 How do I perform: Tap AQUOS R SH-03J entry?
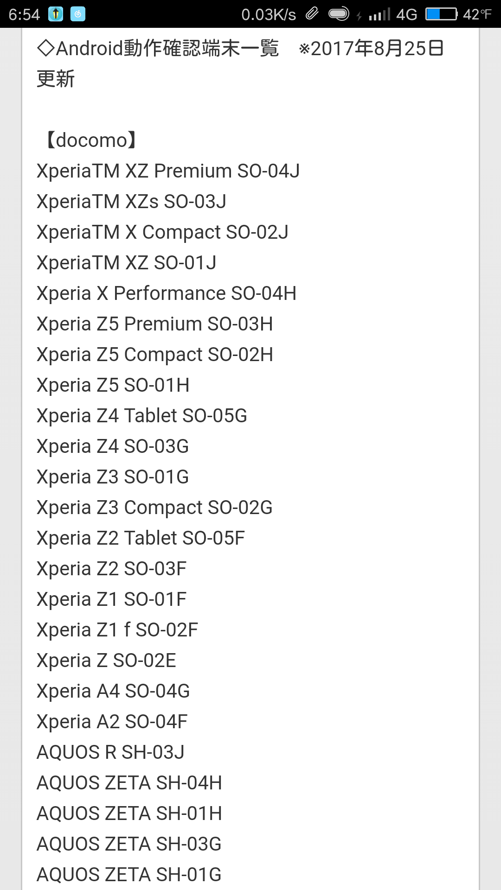click(x=111, y=752)
